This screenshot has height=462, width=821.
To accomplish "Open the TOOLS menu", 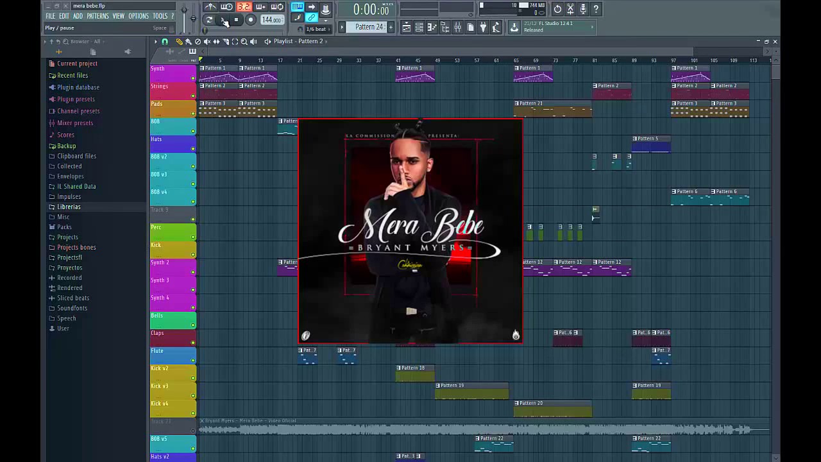I will 160,16.
